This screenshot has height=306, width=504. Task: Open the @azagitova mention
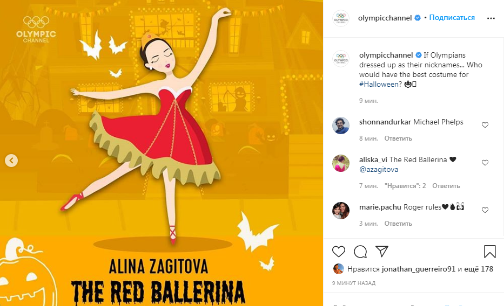[x=379, y=170]
